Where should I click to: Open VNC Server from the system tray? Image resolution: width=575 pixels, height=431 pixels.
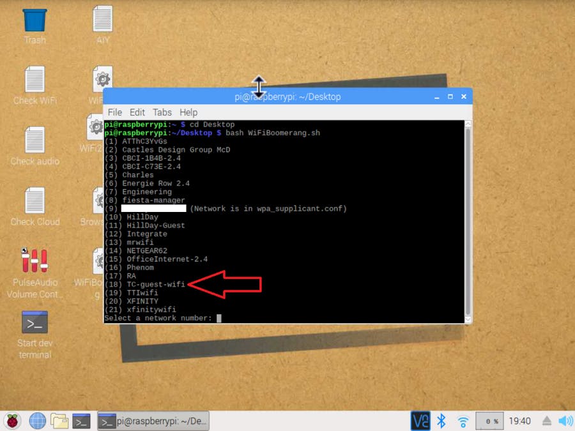422,421
